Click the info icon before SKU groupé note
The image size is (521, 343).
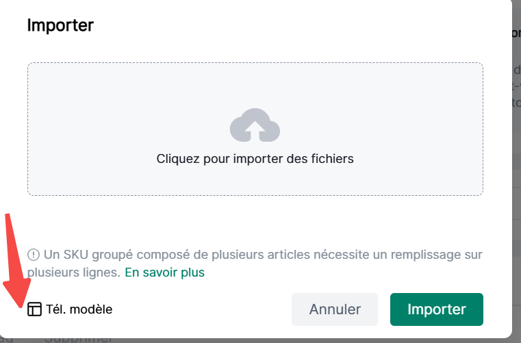(34, 255)
